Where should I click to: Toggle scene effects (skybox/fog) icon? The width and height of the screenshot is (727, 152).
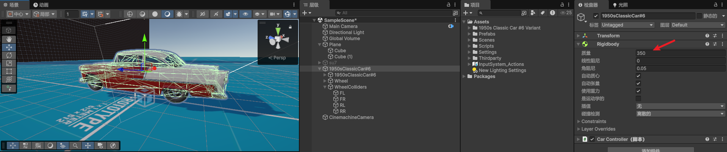click(x=228, y=14)
